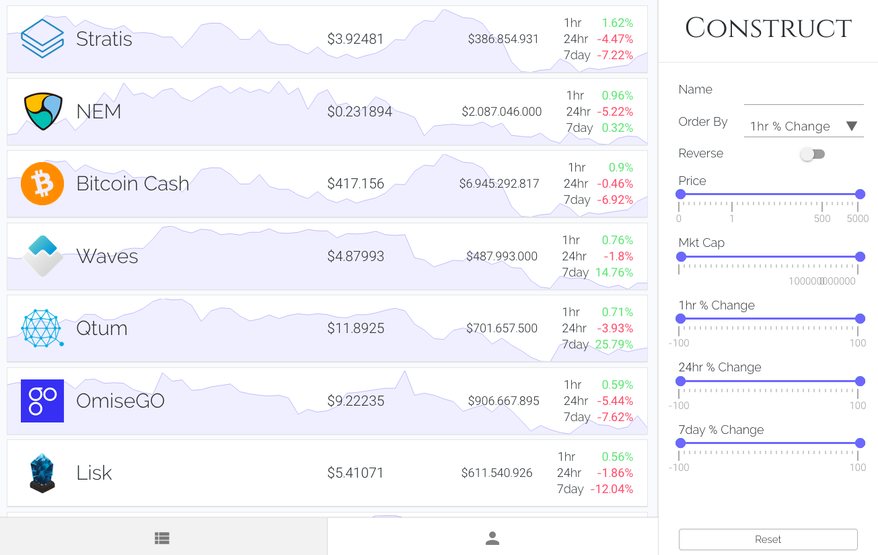Click the 1hr % Change slider left handle
878x555 pixels.
(x=681, y=319)
